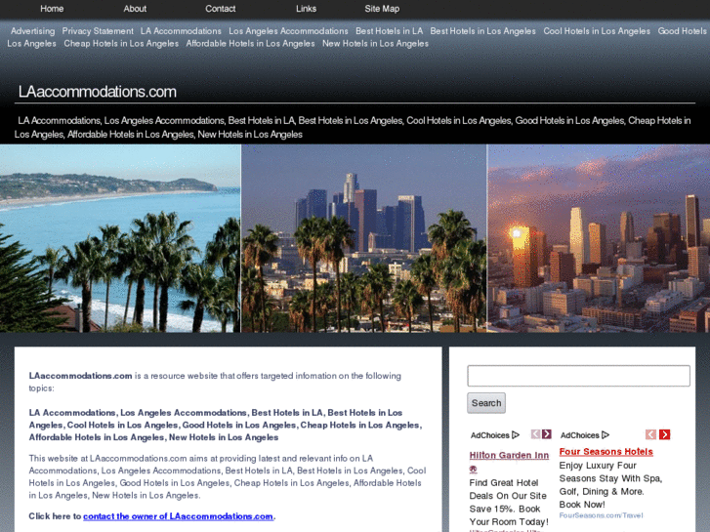This screenshot has width=710, height=532.
Task: Go to the About page
Action: (135, 9)
